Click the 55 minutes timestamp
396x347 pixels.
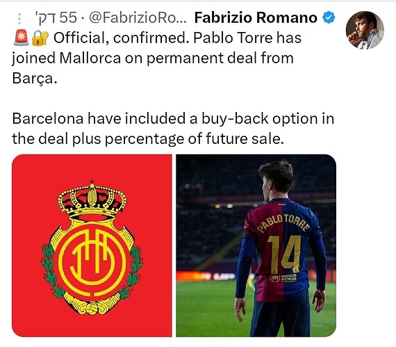pyautogui.click(x=56, y=17)
